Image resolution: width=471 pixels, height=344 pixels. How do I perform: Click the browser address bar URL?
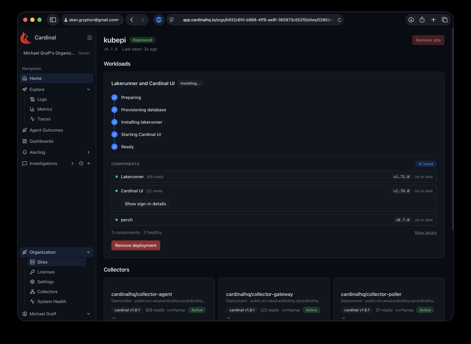point(258,20)
